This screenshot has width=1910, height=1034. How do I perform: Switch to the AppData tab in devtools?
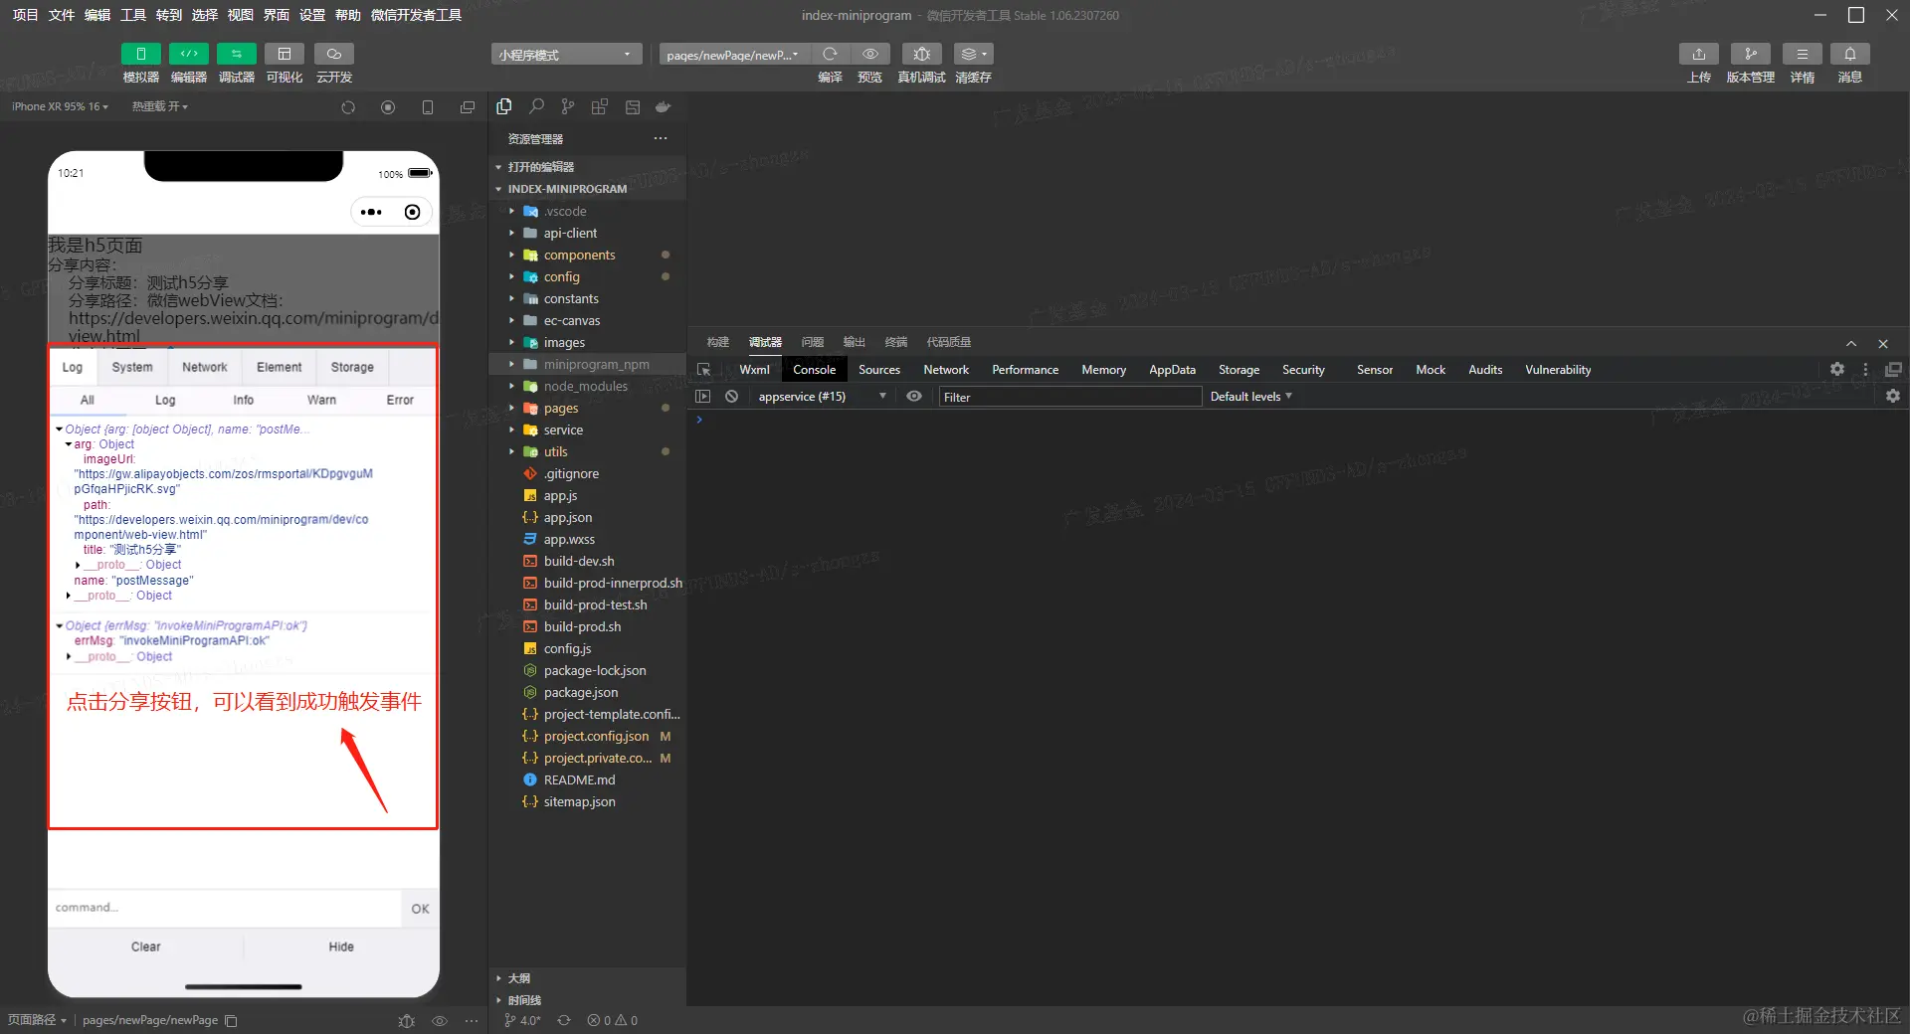(1172, 370)
